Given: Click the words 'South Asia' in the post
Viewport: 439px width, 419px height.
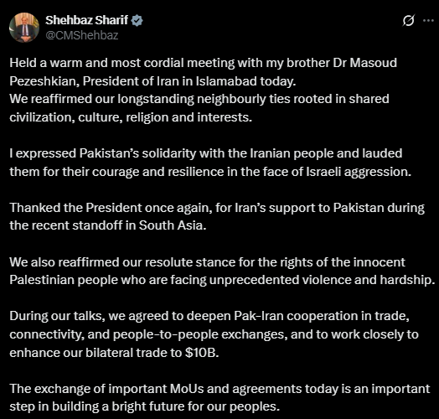Looking at the screenshot, I should (x=173, y=225).
